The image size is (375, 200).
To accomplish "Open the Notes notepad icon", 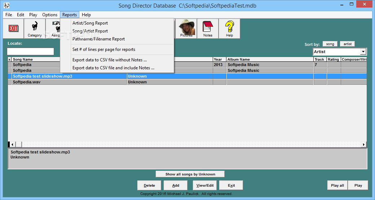I will pyautogui.click(x=208, y=29).
